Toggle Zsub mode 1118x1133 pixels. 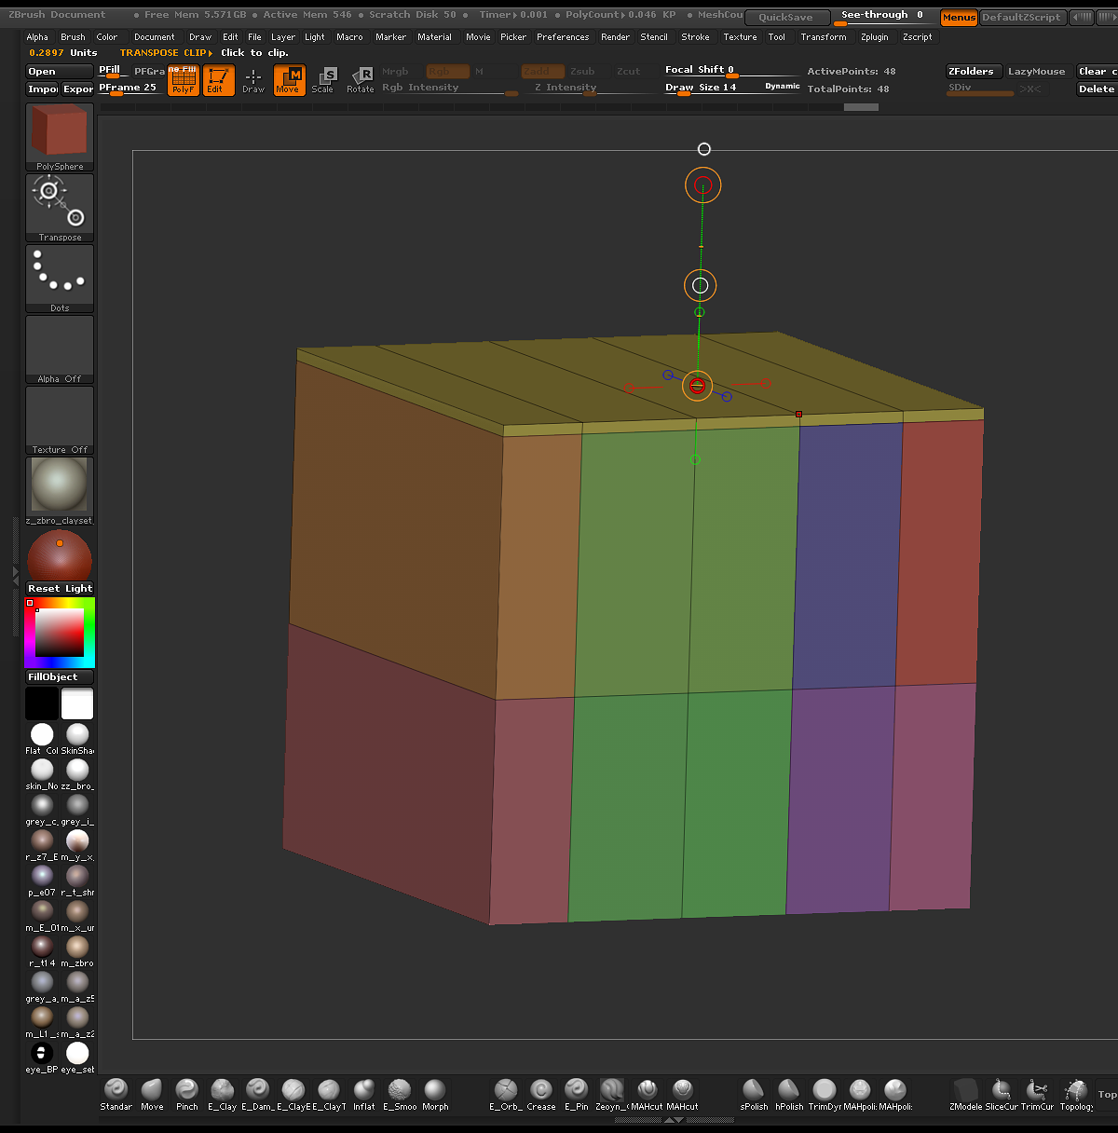tap(582, 72)
